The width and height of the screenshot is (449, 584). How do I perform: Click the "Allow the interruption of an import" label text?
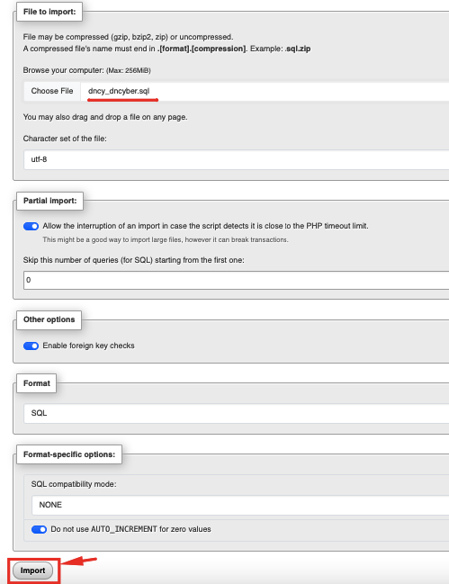point(205,226)
